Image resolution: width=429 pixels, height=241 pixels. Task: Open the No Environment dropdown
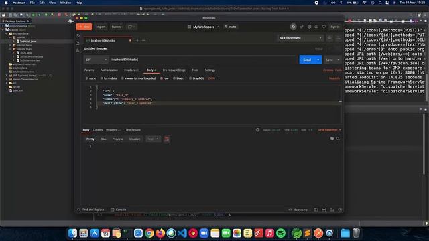pyautogui.click(x=300, y=38)
